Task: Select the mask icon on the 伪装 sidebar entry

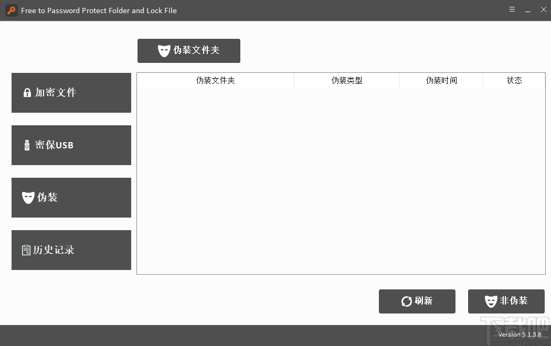Action: click(27, 198)
